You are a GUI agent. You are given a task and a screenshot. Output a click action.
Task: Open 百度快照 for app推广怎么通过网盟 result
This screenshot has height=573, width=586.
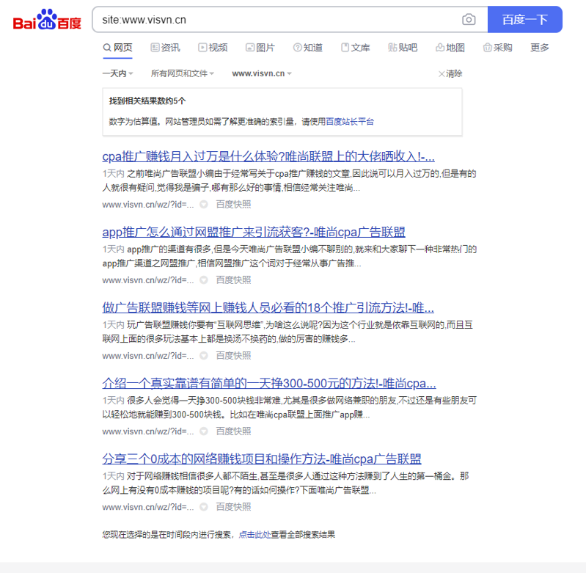tap(233, 280)
